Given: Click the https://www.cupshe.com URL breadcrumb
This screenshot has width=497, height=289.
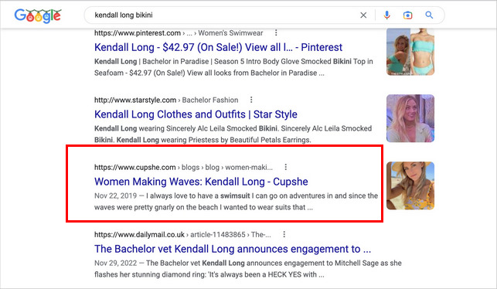Looking at the screenshot, I should [183, 168].
